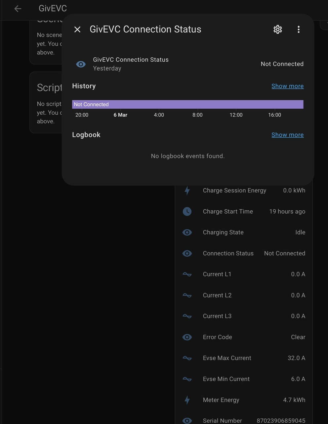Open the Current L3 entity
Viewport: 328px width, 424px height.
(217, 316)
